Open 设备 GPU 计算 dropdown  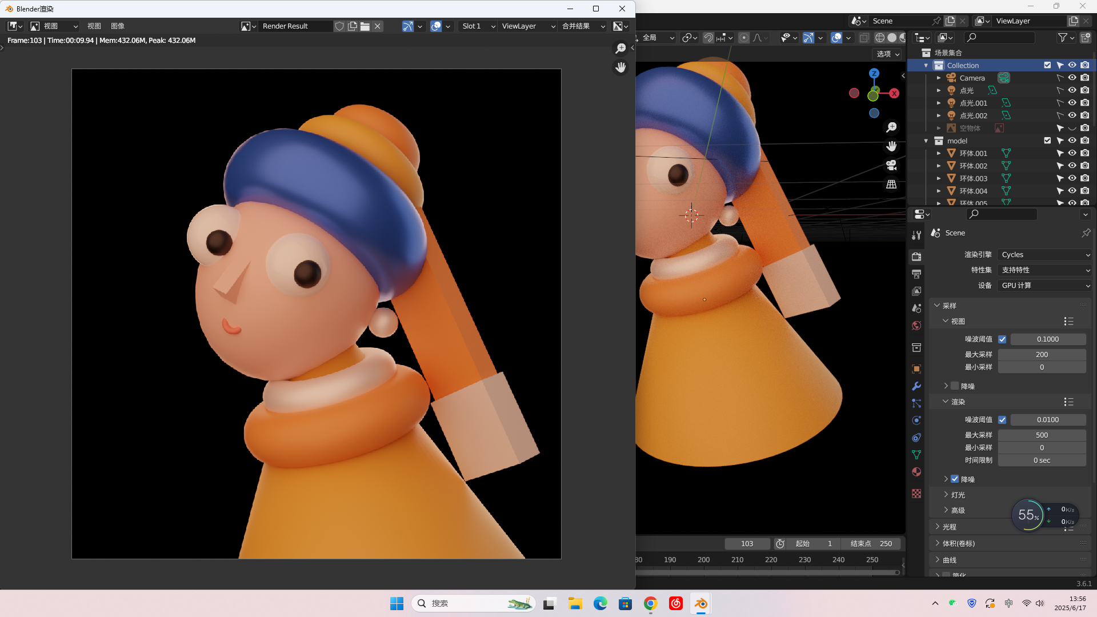point(1045,286)
